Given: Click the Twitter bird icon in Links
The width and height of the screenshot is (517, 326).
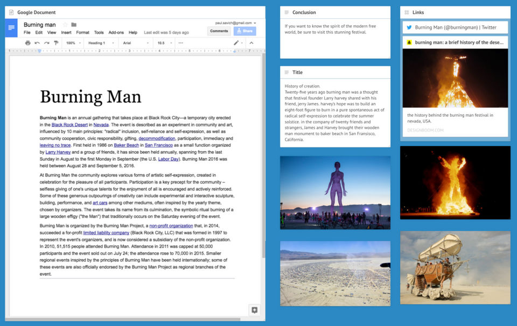Looking at the screenshot, I should coord(409,27).
